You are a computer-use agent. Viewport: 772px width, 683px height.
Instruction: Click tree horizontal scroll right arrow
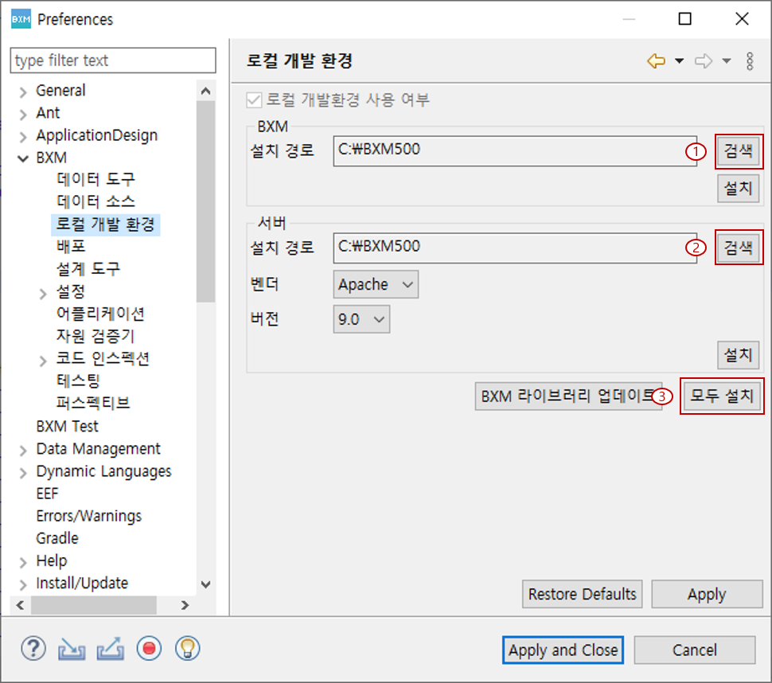click(185, 605)
